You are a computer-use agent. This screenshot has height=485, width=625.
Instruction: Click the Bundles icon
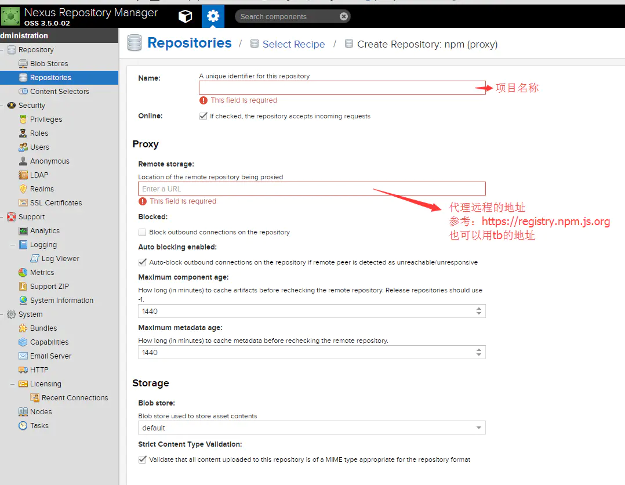coord(23,328)
